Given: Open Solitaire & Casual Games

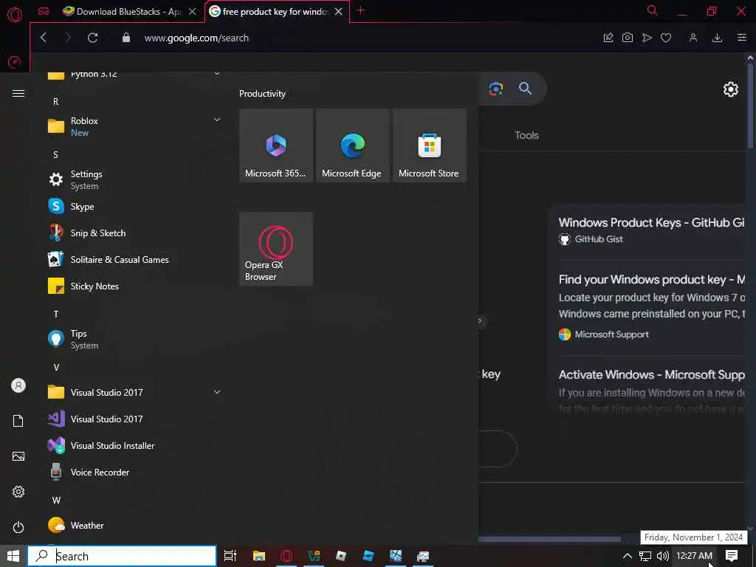Looking at the screenshot, I should (133, 259).
